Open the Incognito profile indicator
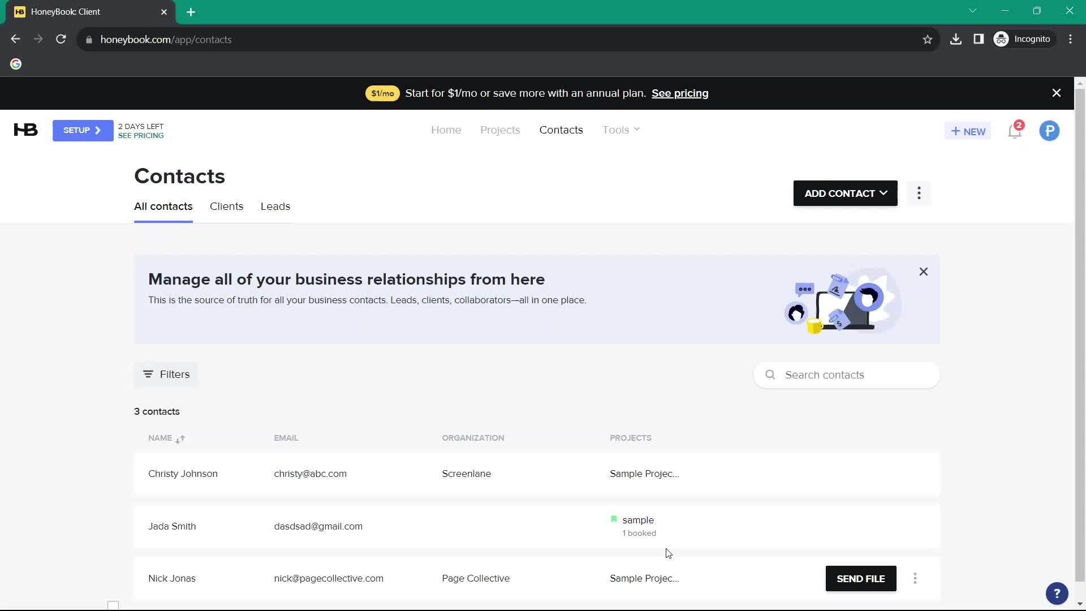The image size is (1086, 611). pos(1023,40)
